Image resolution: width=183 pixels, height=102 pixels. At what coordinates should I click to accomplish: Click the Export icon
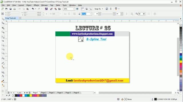[55, 9]
